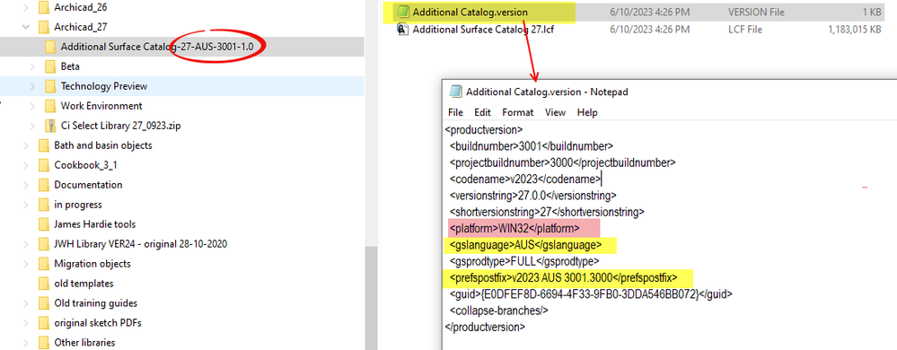The height and width of the screenshot is (350, 897).
Task: Expand the Beta folder node
Action: click(x=32, y=66)
